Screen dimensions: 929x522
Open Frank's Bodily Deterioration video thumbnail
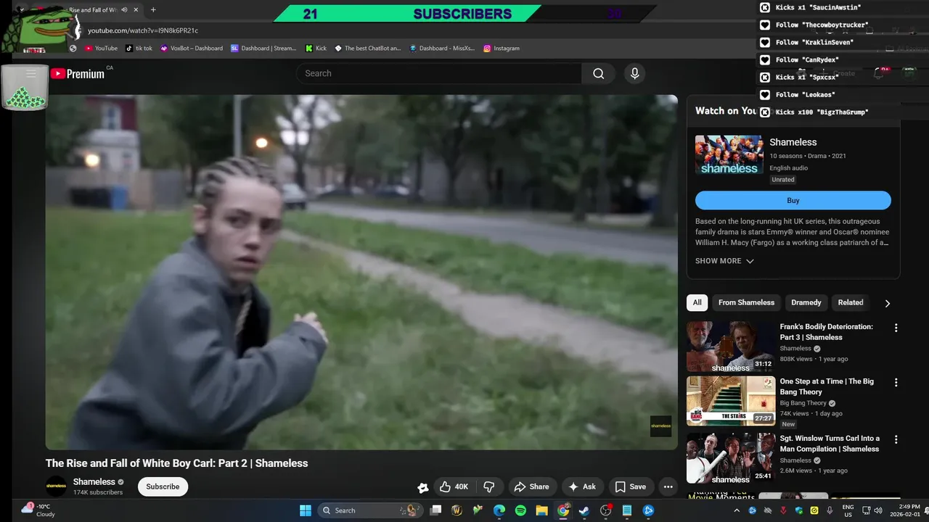point(731,347)
